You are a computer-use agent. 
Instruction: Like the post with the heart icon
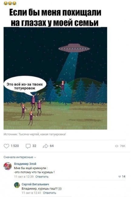[x=6, y=146]
